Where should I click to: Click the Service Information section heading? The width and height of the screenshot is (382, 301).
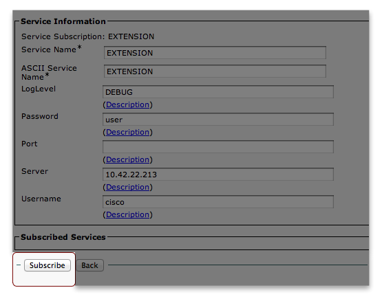(63, 21)
